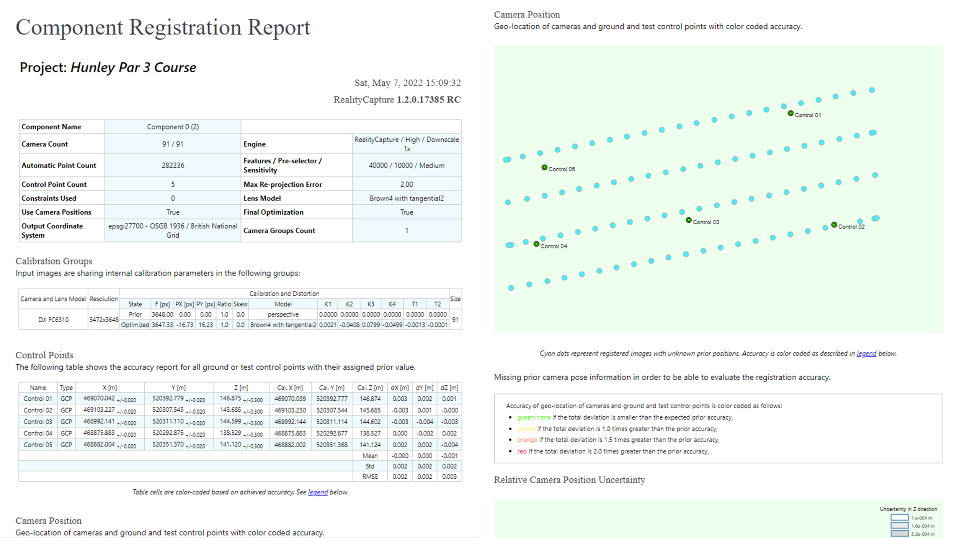Click the '3648.00' prior focal length cell
This screenshot has width=957, height=538.
tap(162, 315)
